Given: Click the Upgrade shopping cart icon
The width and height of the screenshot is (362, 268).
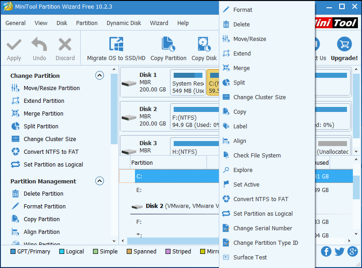Looking at the screenshot, I should tap(344, 44).
